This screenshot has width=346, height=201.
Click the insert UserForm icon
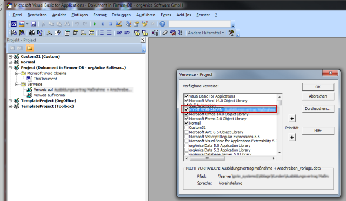[x=22, y=24]
